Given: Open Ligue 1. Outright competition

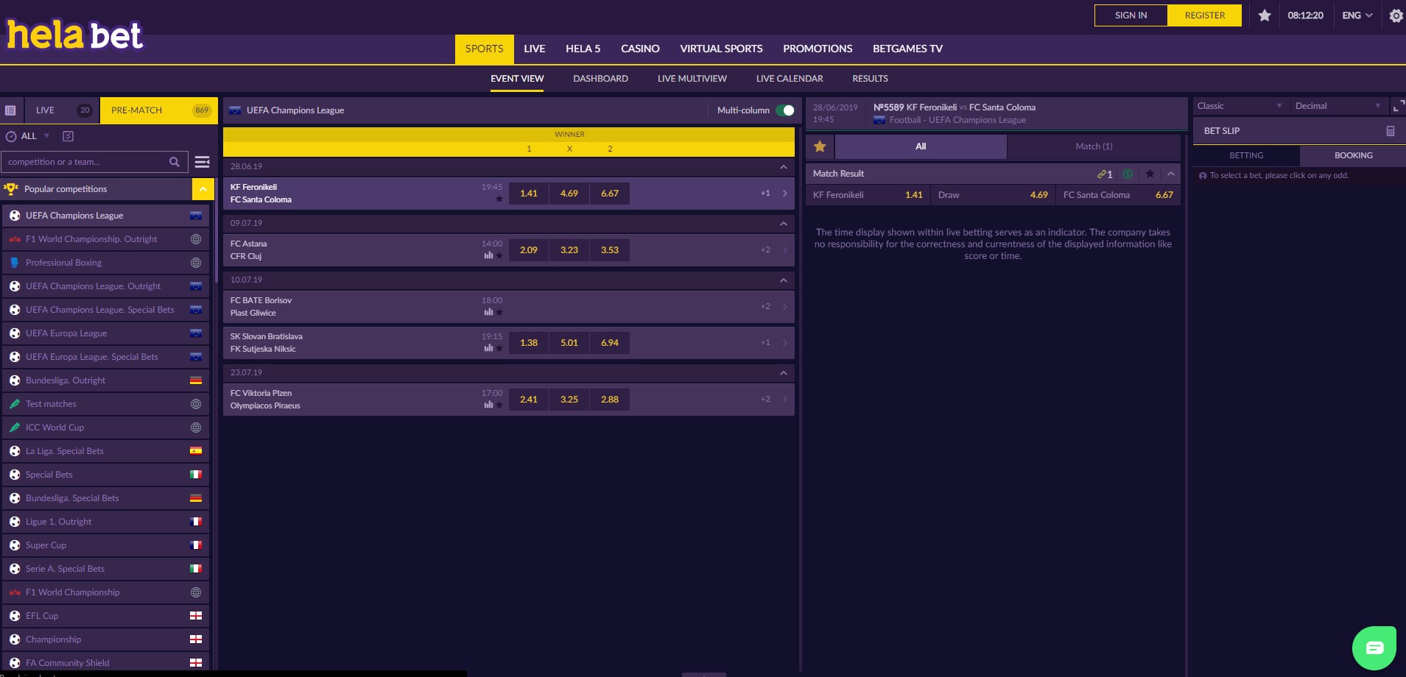Looking at the screenshot, I should (106, 522).
